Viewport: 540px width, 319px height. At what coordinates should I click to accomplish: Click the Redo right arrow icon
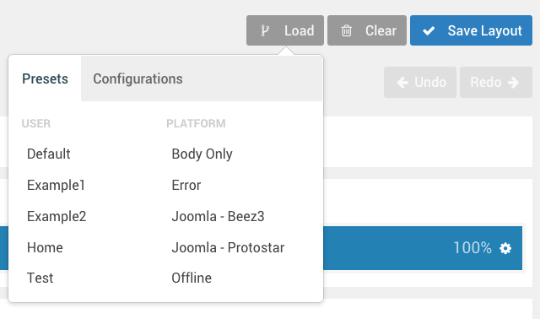513,83
